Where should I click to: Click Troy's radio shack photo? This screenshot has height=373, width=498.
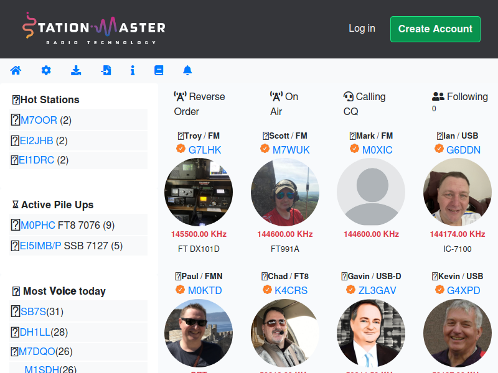point(199,192)
